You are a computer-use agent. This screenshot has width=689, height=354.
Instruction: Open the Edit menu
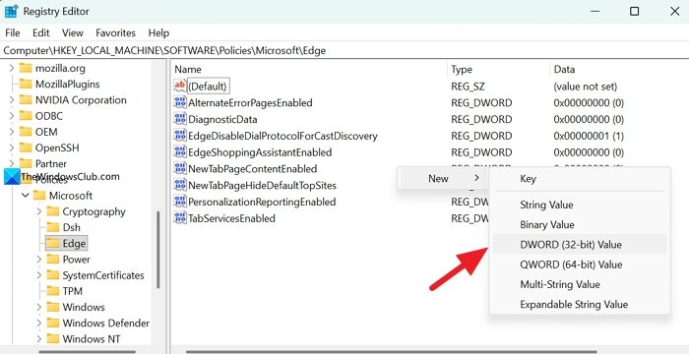click(41, 32)
